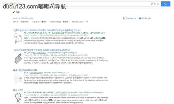The height and width of the screenshot is (104, 174).
Task: Click the pencil edit icon beside (led)
Action: (14, 12)
